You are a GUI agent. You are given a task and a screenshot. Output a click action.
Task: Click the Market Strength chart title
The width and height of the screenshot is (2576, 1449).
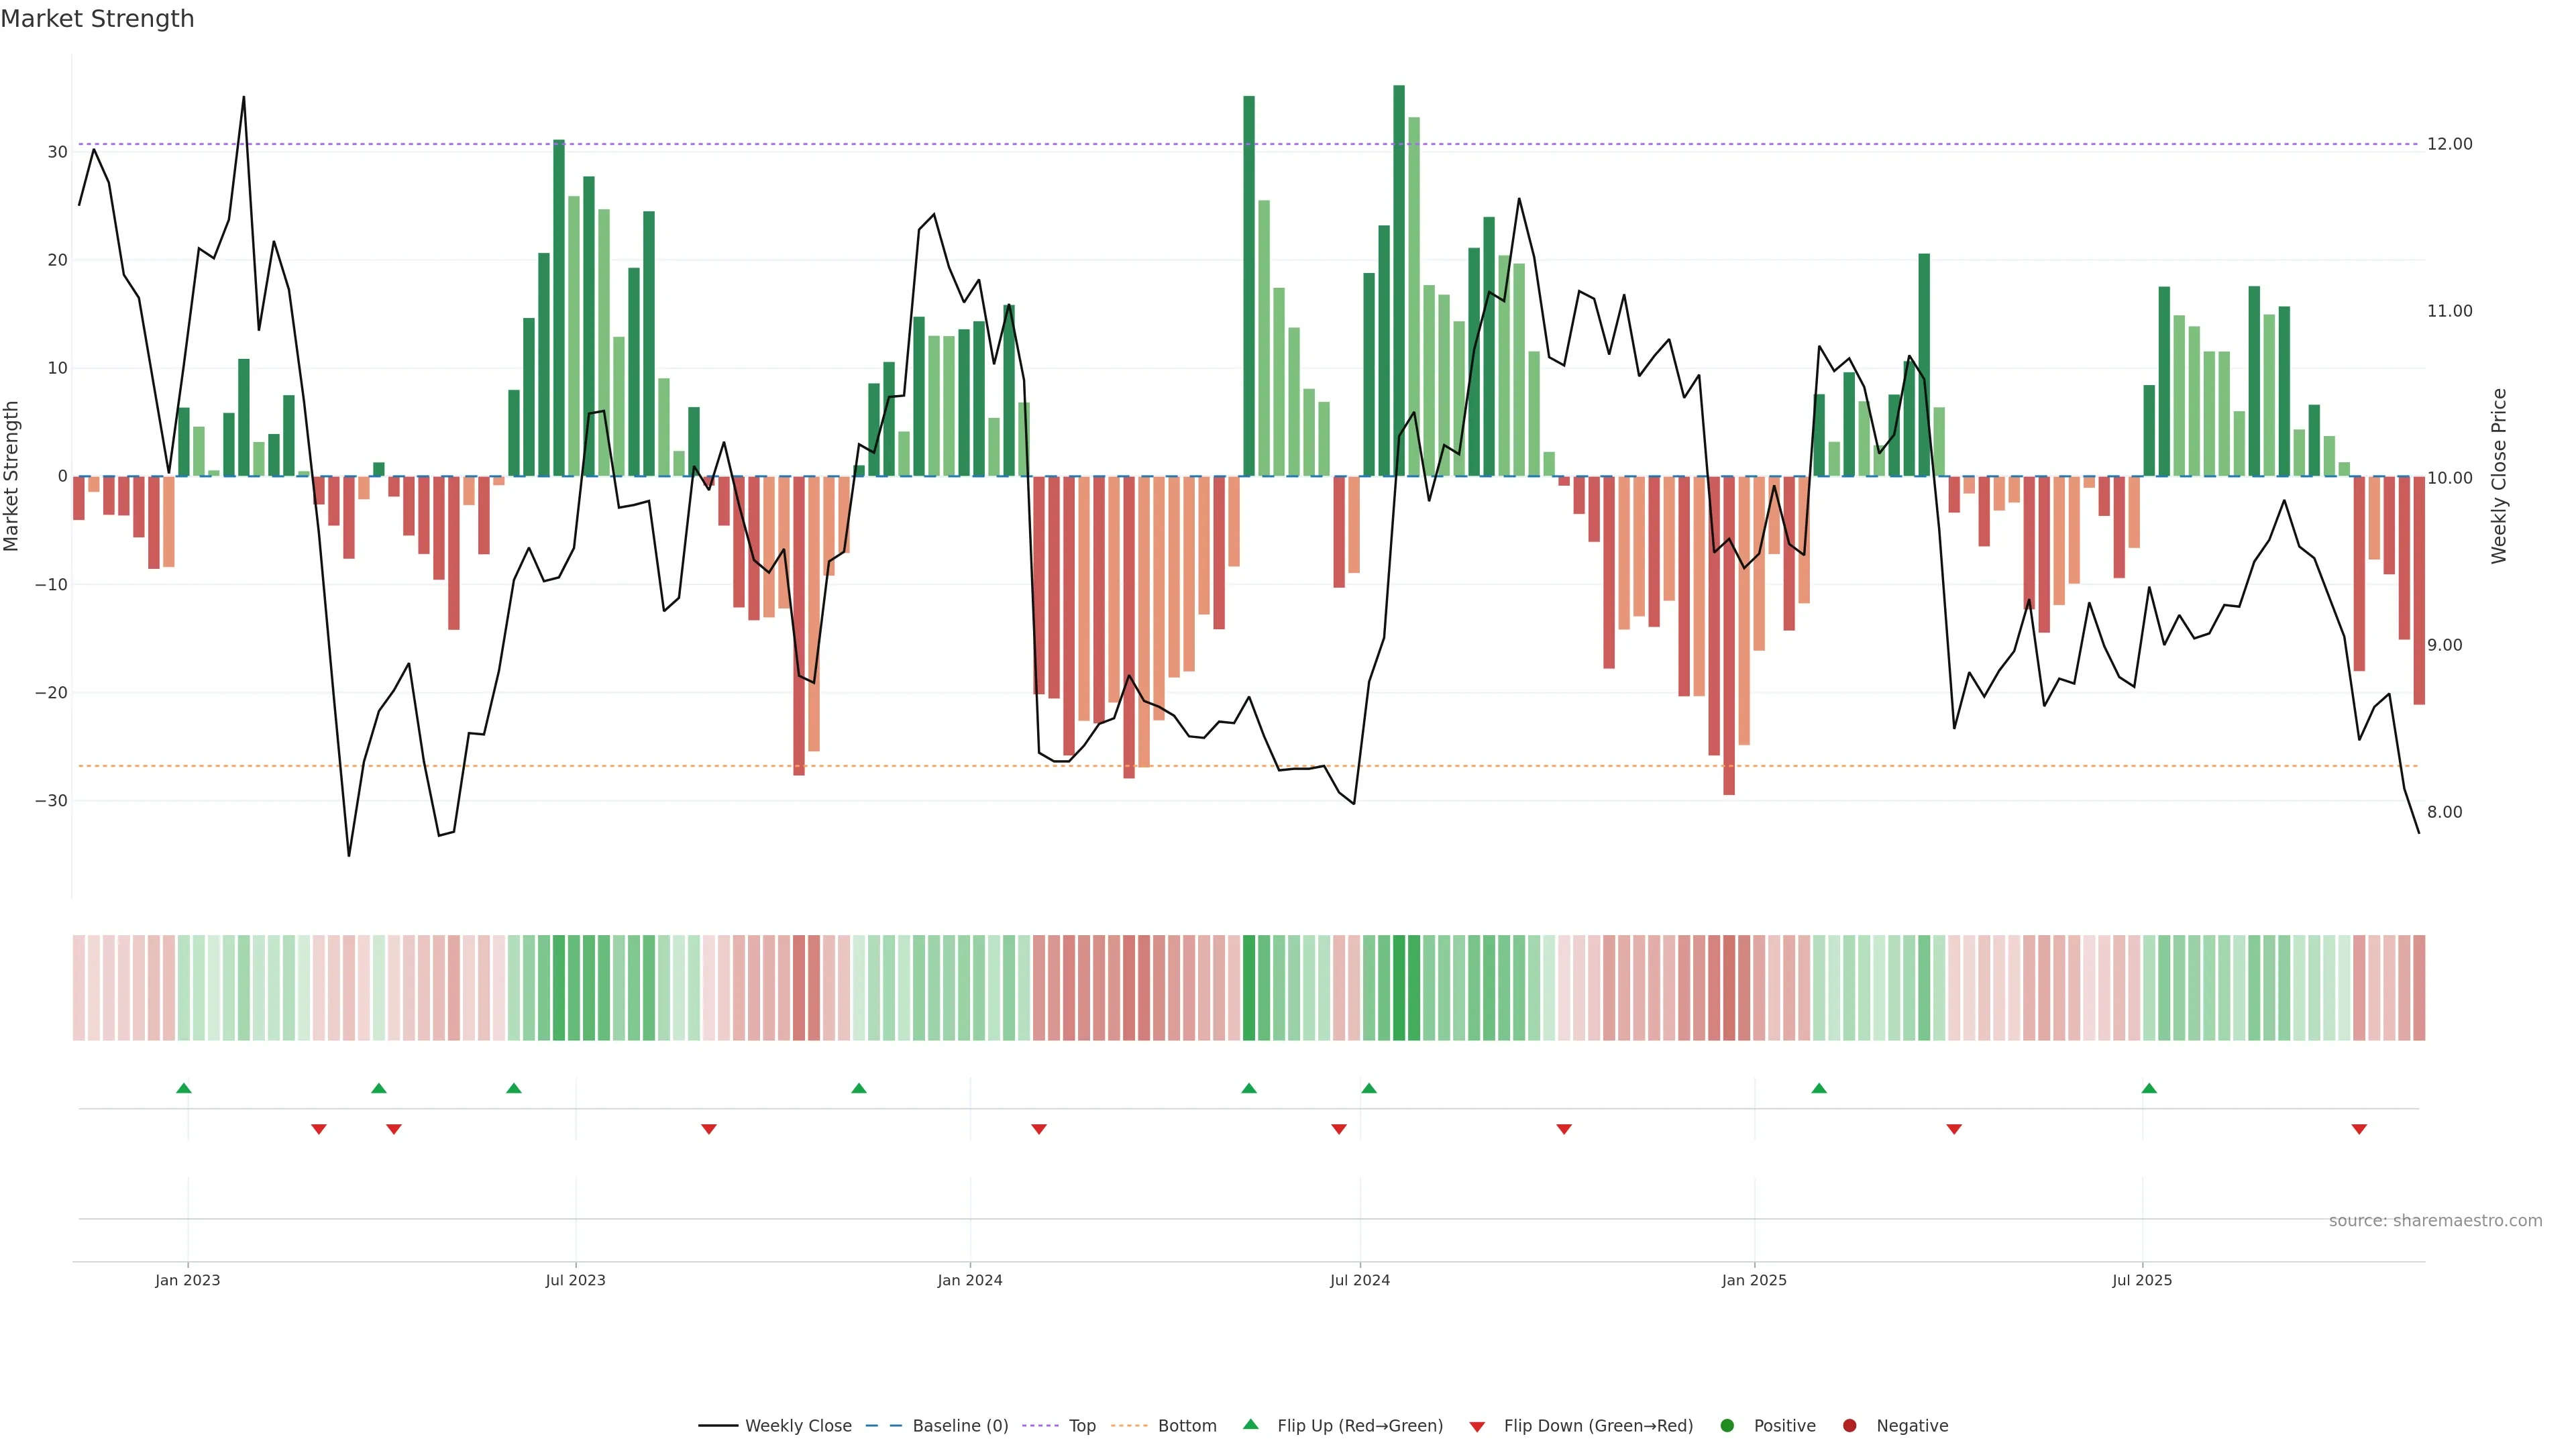97,19
